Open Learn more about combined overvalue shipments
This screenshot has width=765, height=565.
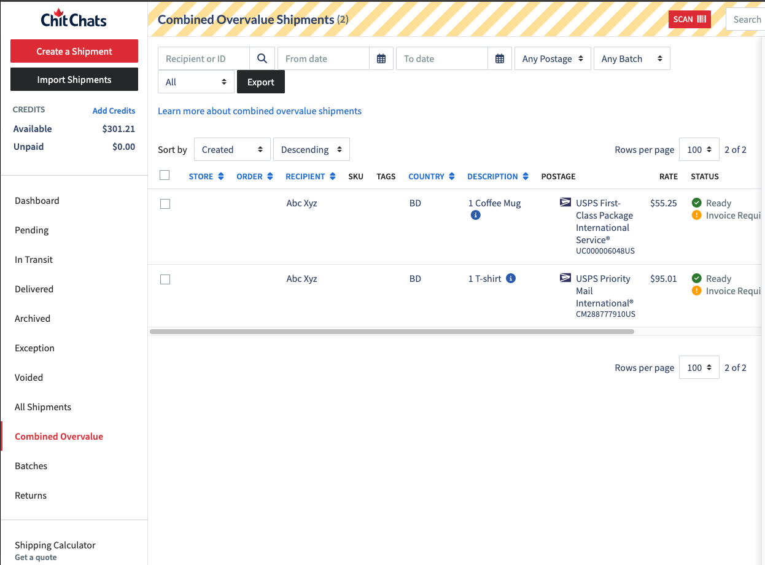point(260,111)
